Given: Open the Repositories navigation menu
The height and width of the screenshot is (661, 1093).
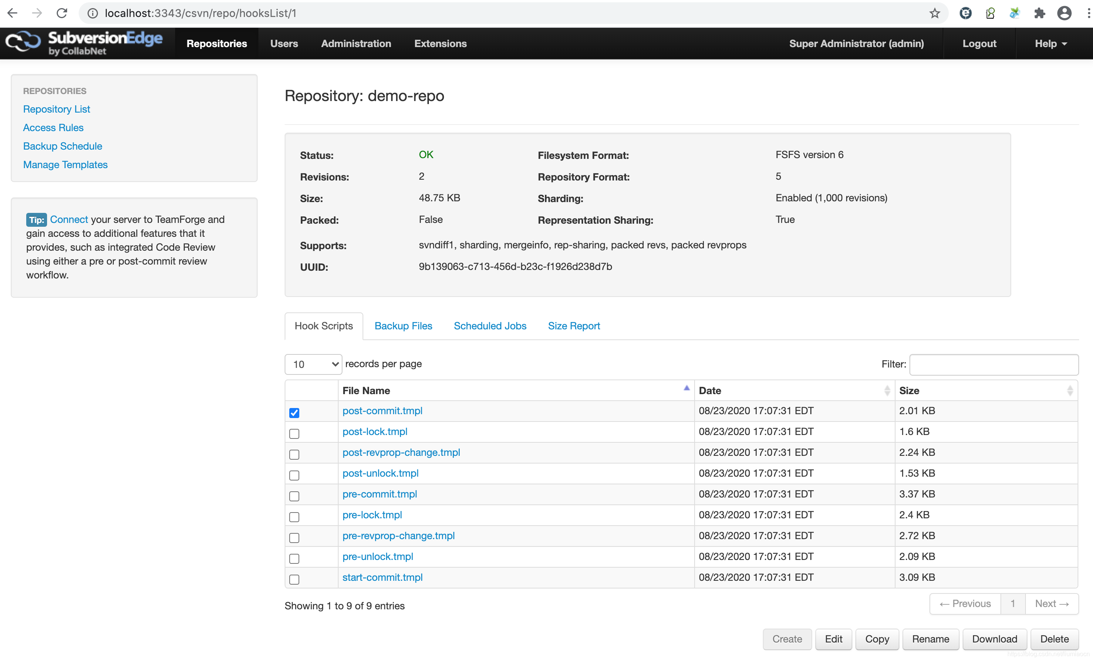Looking at the screenshot, I should [216, 44].
